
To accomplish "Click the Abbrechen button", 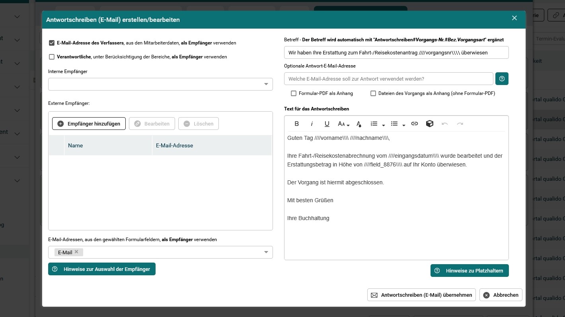I will click(501, 295).
